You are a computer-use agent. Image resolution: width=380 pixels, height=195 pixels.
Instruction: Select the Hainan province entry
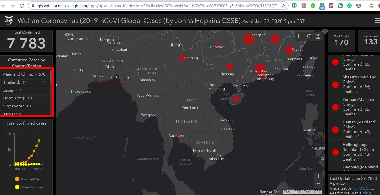pos(354,129)
